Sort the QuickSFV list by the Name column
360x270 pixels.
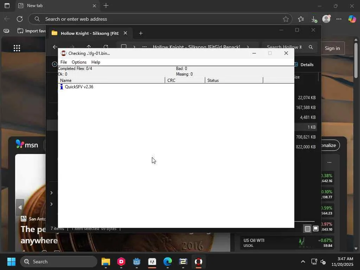click(x=111, y=81)
